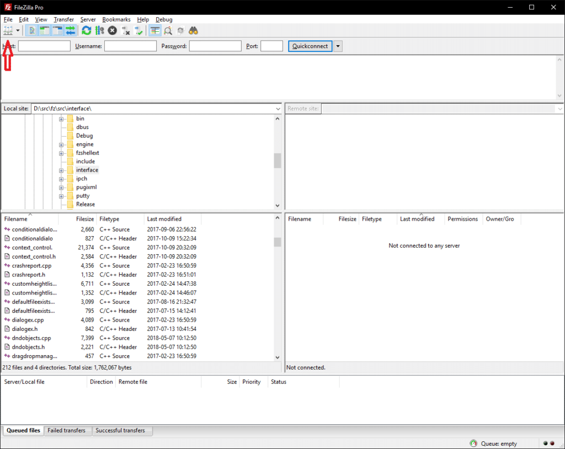This screenshot has height=449, width=565.
Task: Select the dbus folder in tree
Action: 82,127
